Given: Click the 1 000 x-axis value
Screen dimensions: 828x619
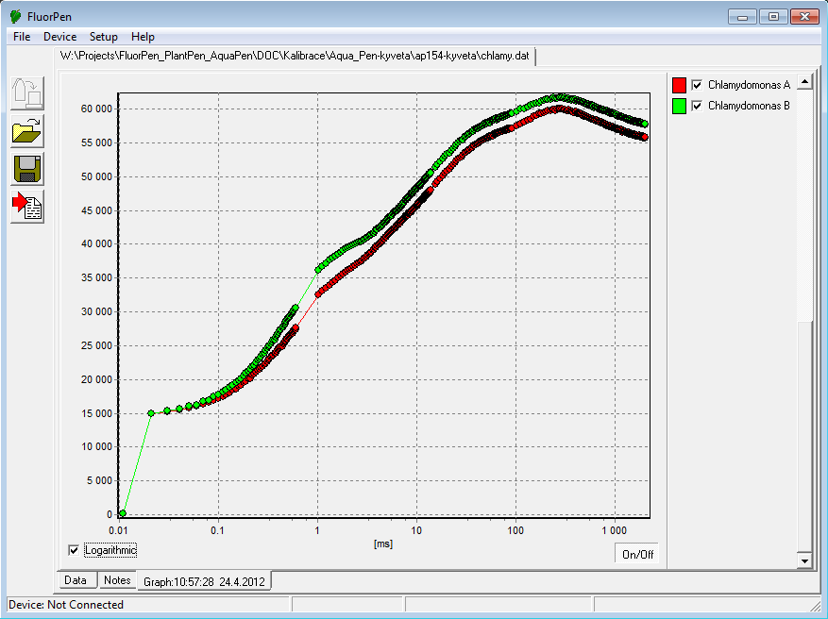Looking at the screenshot, I should click(614, 530).
